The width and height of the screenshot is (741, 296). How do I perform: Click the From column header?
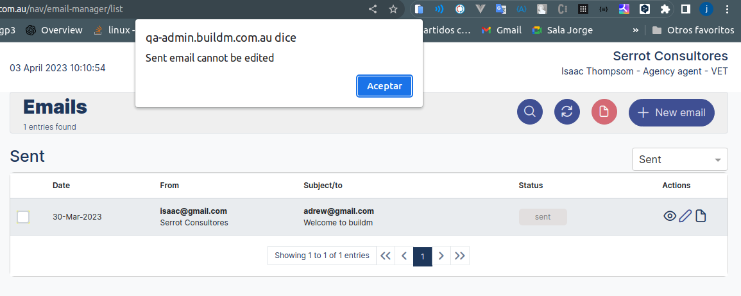(x=169, y=186)
